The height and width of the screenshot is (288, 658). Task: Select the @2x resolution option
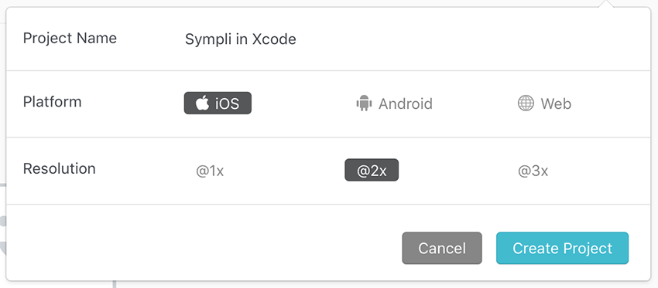coord(372,171)
